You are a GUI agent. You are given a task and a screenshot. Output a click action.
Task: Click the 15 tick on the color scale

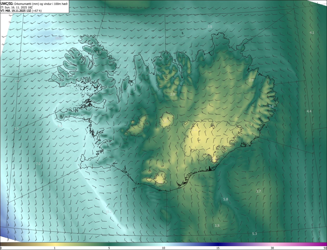pyautogui.click(x=218, y=248)
